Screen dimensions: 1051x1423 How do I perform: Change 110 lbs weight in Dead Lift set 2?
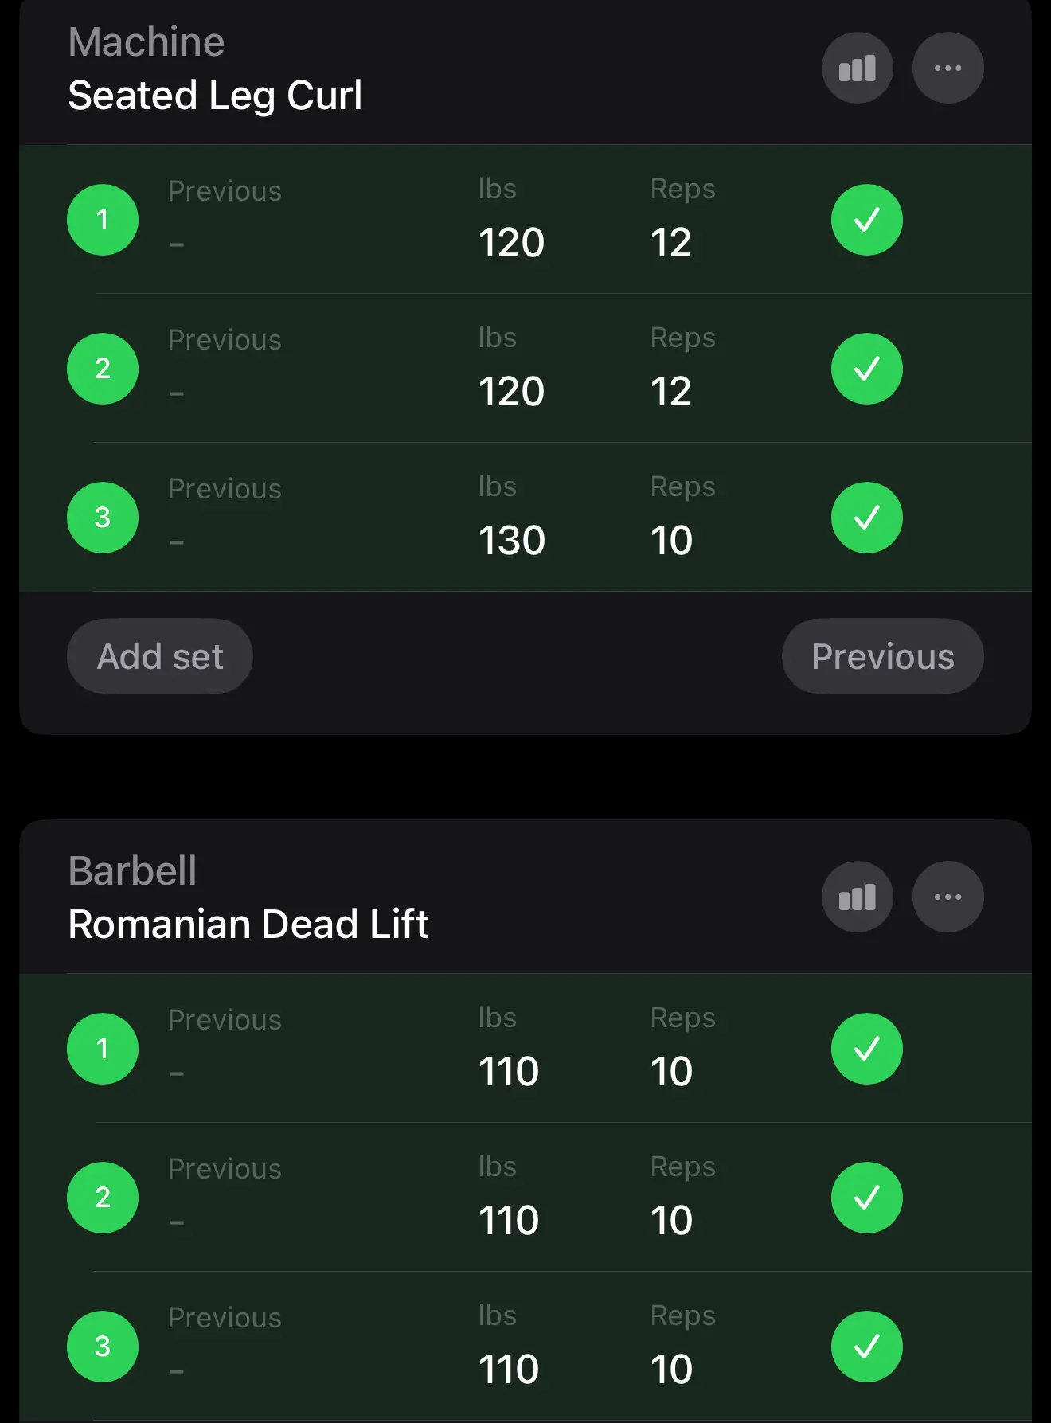click(x=509, y=1221)
